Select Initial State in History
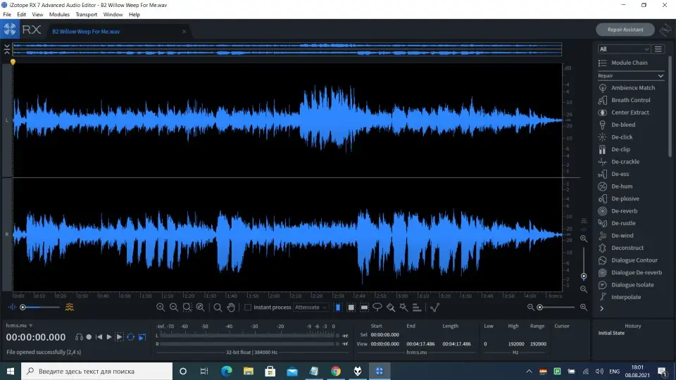The width and height of the screenshot is (676, 380). coord(611,333)
